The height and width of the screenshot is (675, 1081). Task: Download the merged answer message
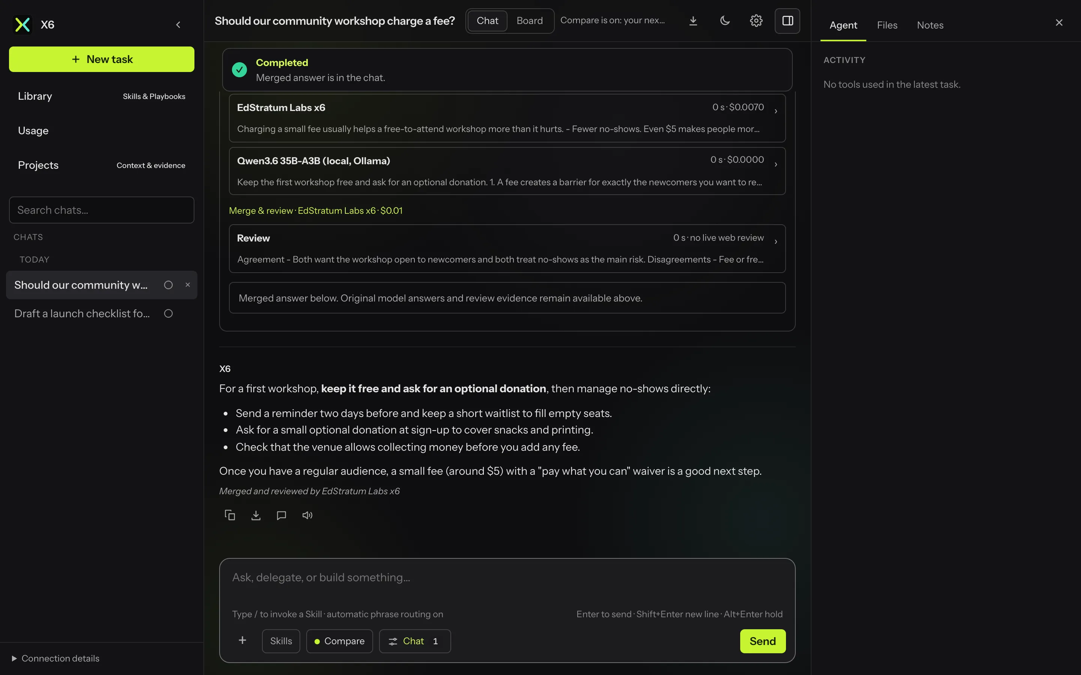[256, 515]
